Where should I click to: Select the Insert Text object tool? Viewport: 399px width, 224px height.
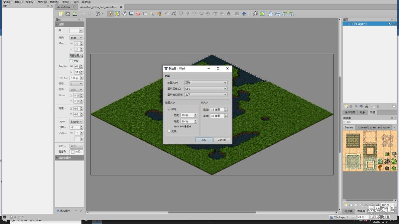[228, 14]
